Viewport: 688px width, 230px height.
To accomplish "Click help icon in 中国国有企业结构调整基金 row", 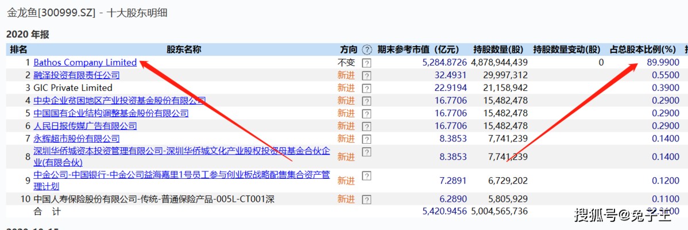I will pyautogui.click(x=366, y=114).
